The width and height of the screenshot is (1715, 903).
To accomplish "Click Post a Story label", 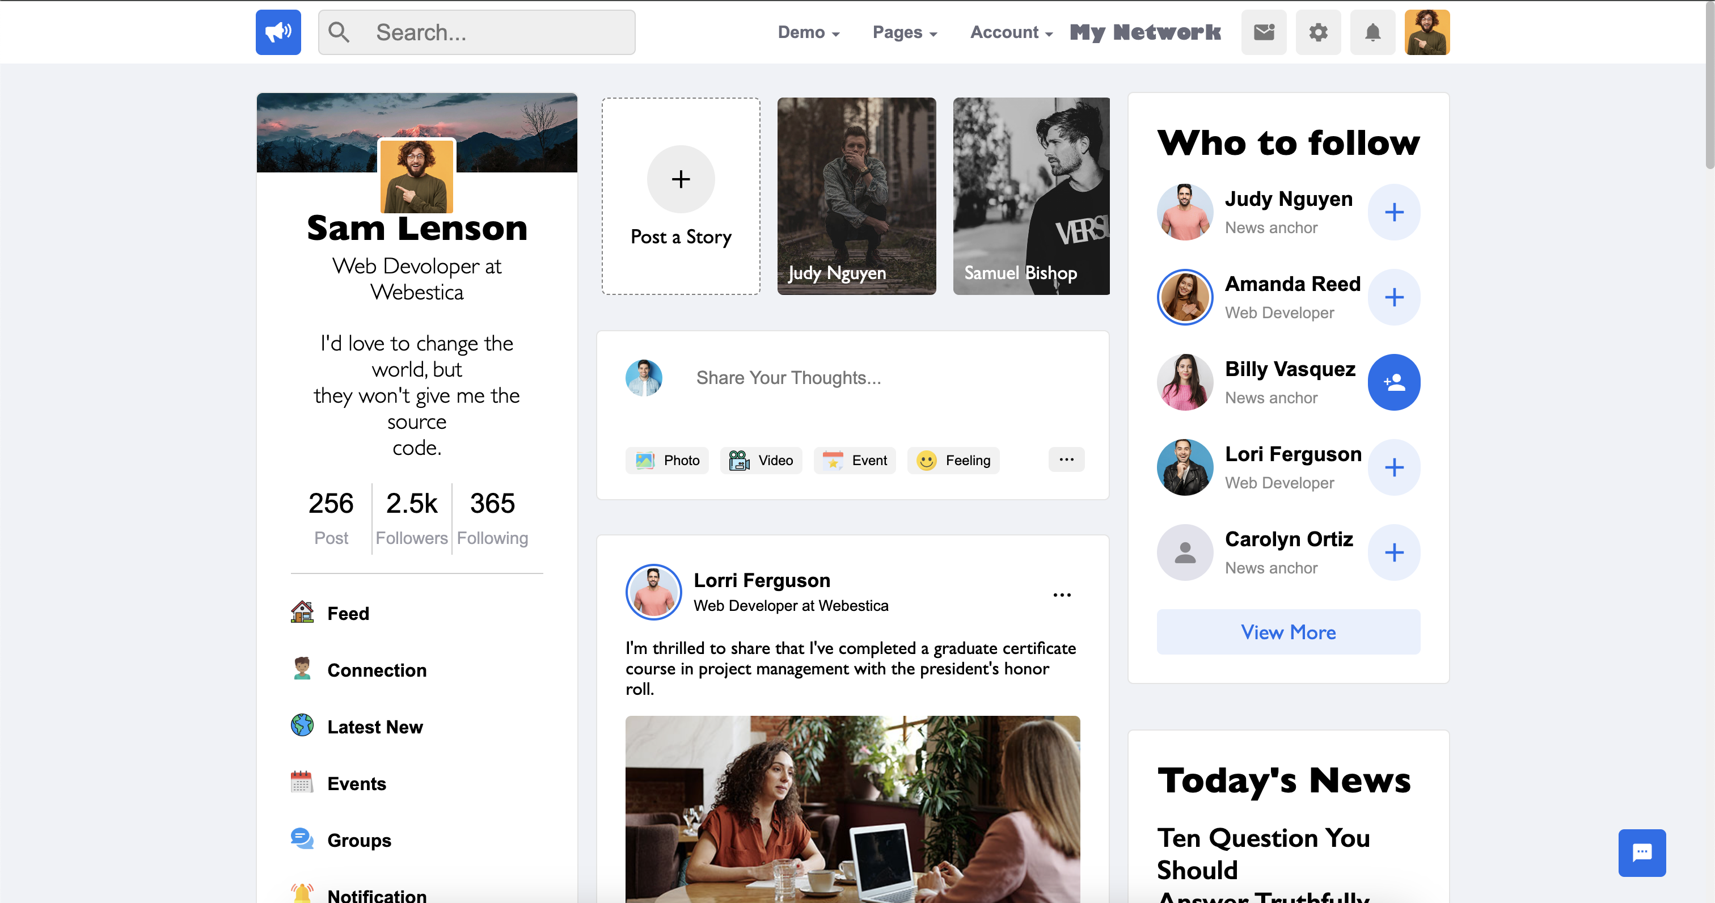I will click(x=681, y=237).
